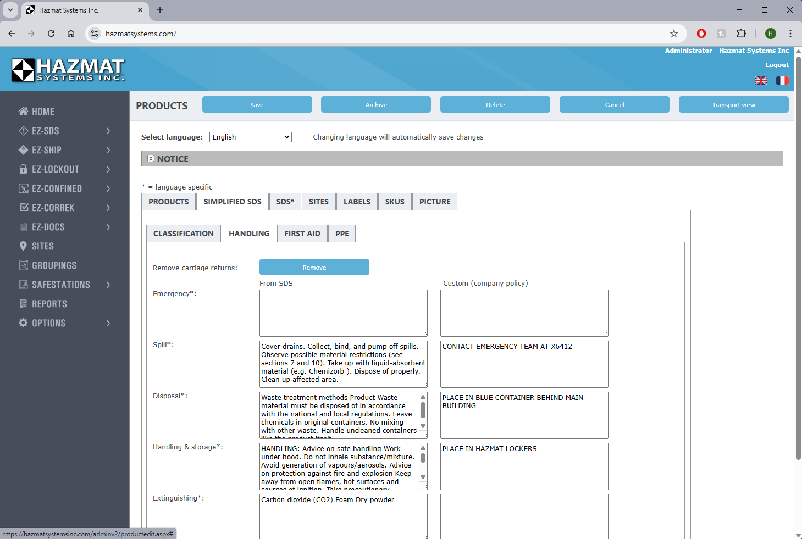Open the LABELS tab
The width and height of the screenshot is (802, 539).
point(357,202)
